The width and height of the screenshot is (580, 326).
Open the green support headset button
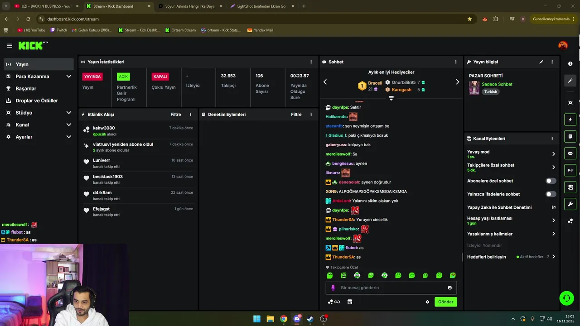566,298
